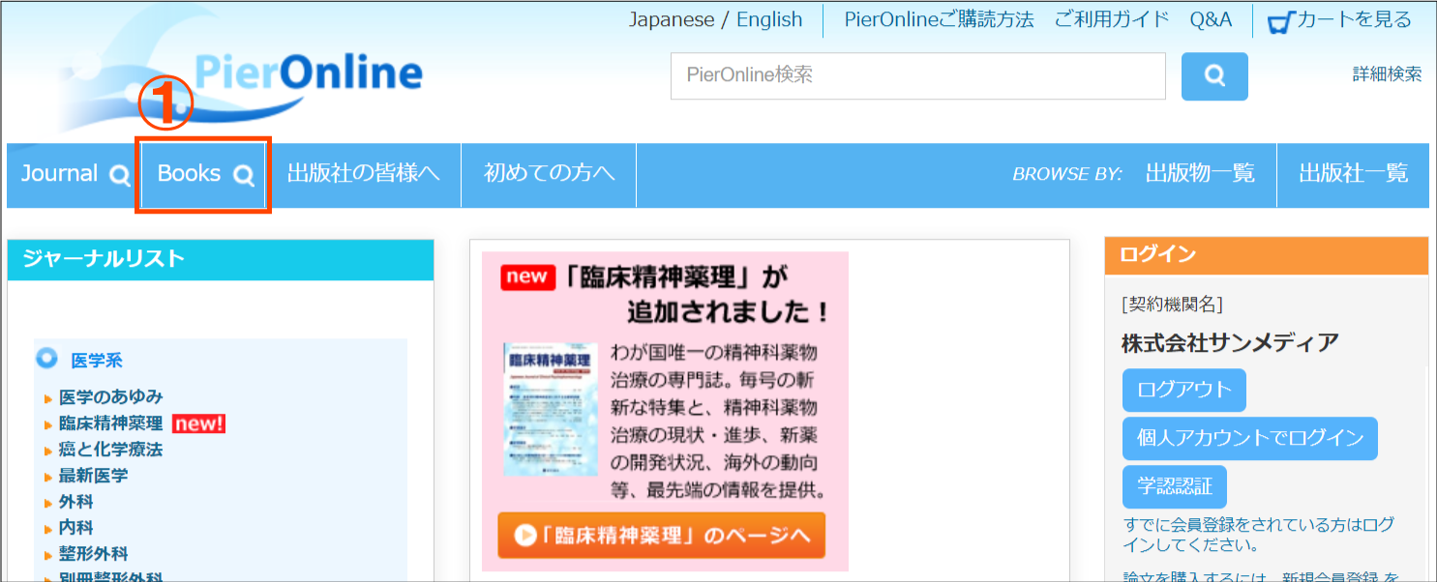Viewport: 1437px width, 582px height.
Task: Click the ログアウト button
Action: tap(1184, 391)
